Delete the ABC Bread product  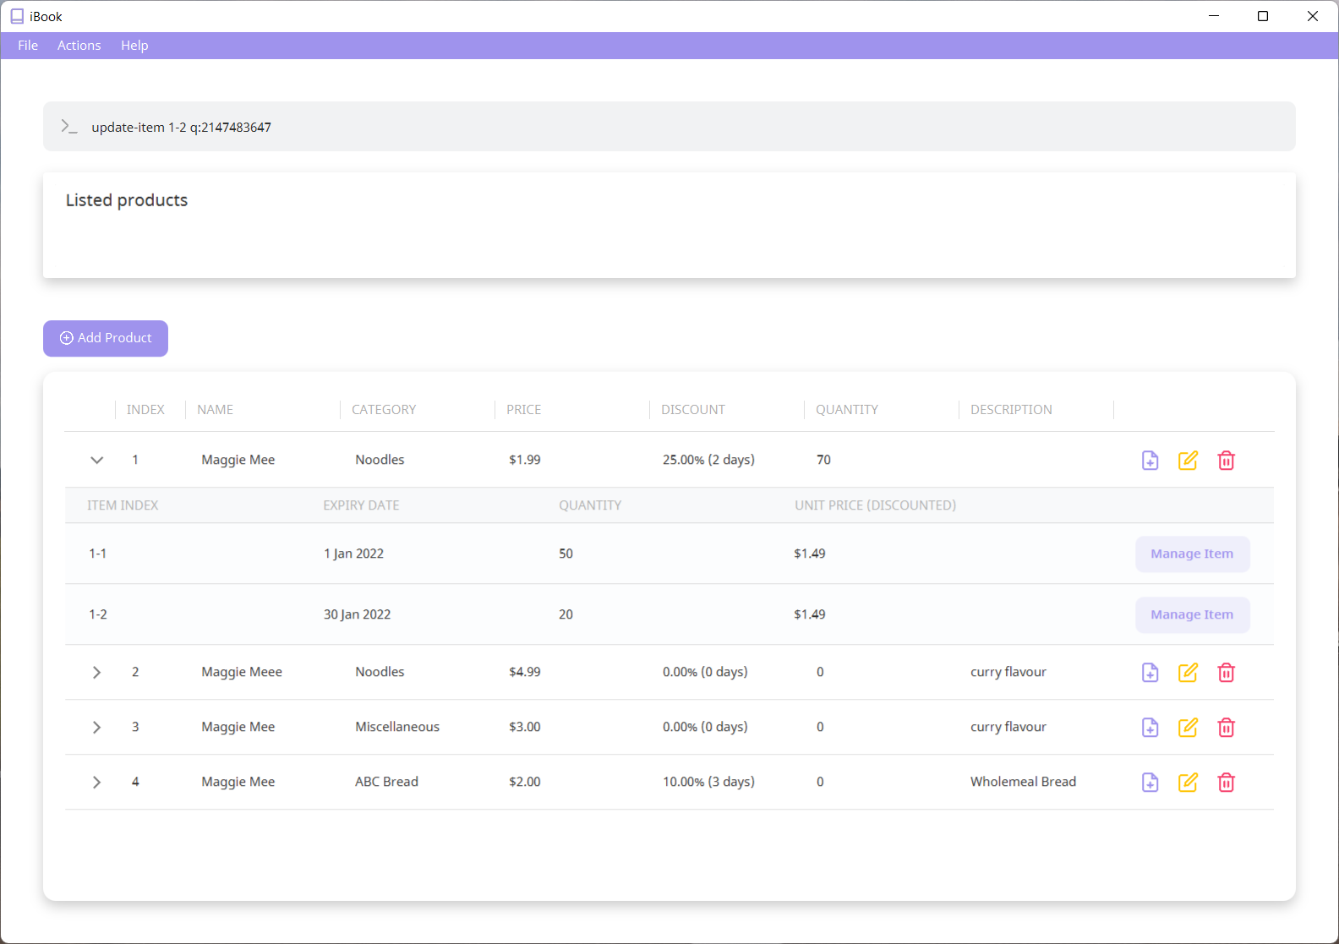pos(1226,782)
